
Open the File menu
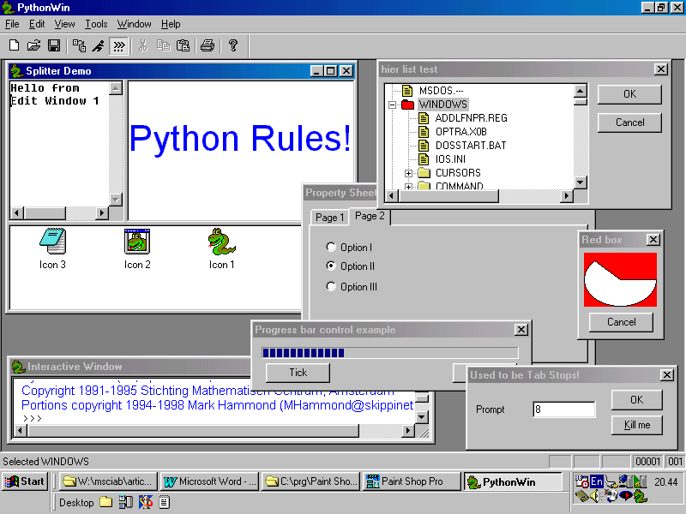point(12,24)
